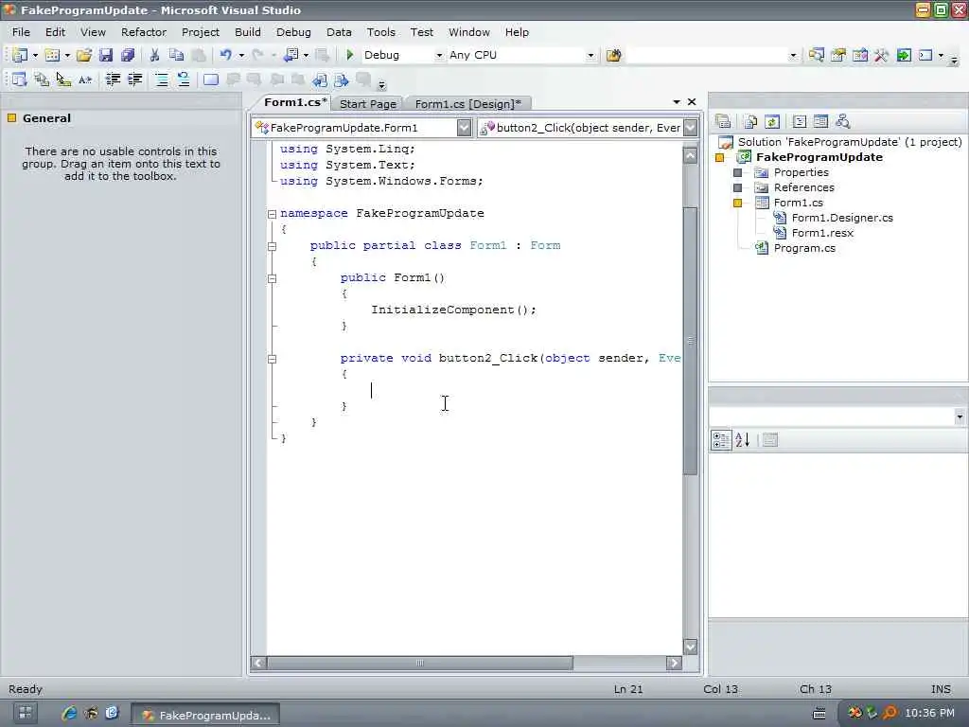Click the Find in Files icon
Screen dimensions: 969x727
click(x=613, y=55)
